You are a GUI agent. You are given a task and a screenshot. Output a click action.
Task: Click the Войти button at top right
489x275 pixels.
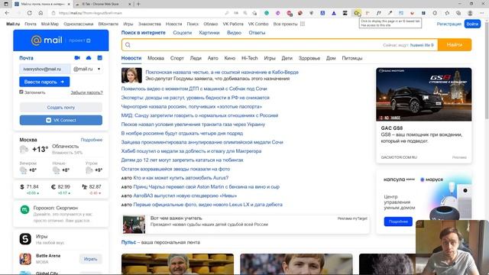pyautogui.click(x=472, y=24)
